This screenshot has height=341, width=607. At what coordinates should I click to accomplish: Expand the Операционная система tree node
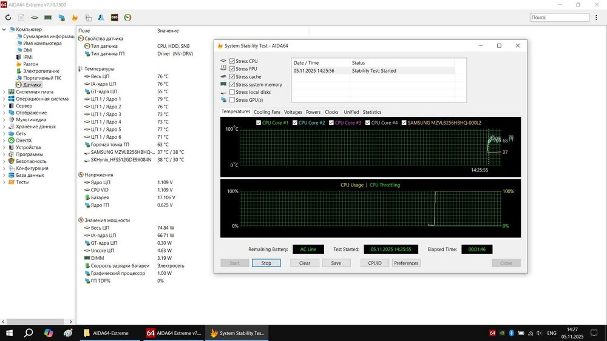coord(4,99)
